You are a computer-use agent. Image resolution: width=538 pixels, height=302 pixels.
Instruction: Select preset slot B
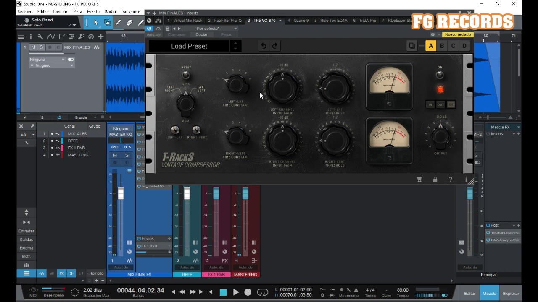pos(442,46)
